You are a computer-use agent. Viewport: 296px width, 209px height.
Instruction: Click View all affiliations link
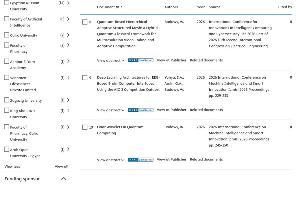tap(62, 166)
